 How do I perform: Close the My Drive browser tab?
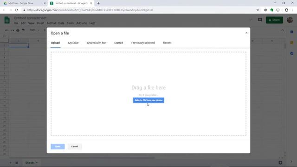(45, 3)
